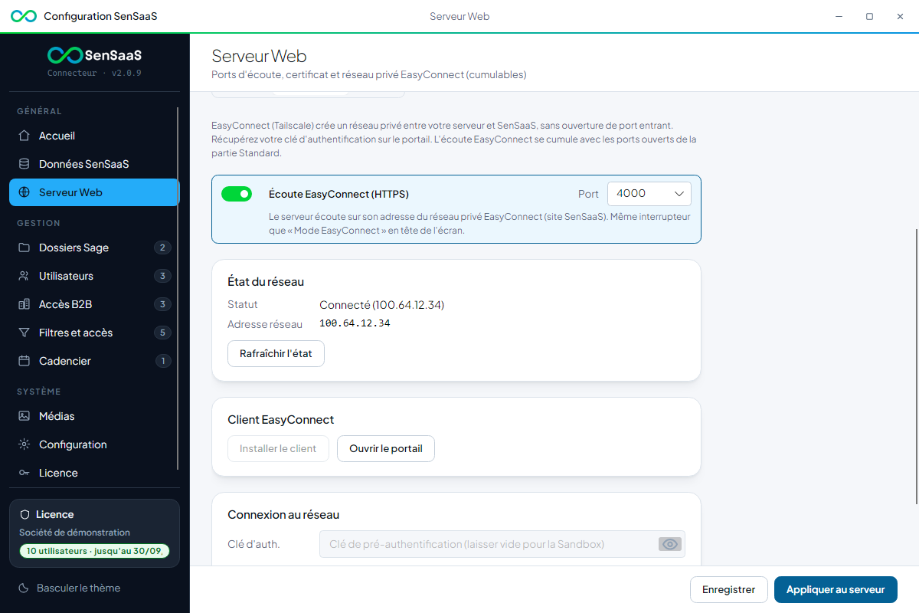The image size is (919, 613).
Task: Click the Serveur Web globe icon
Action: click(24, 192)
